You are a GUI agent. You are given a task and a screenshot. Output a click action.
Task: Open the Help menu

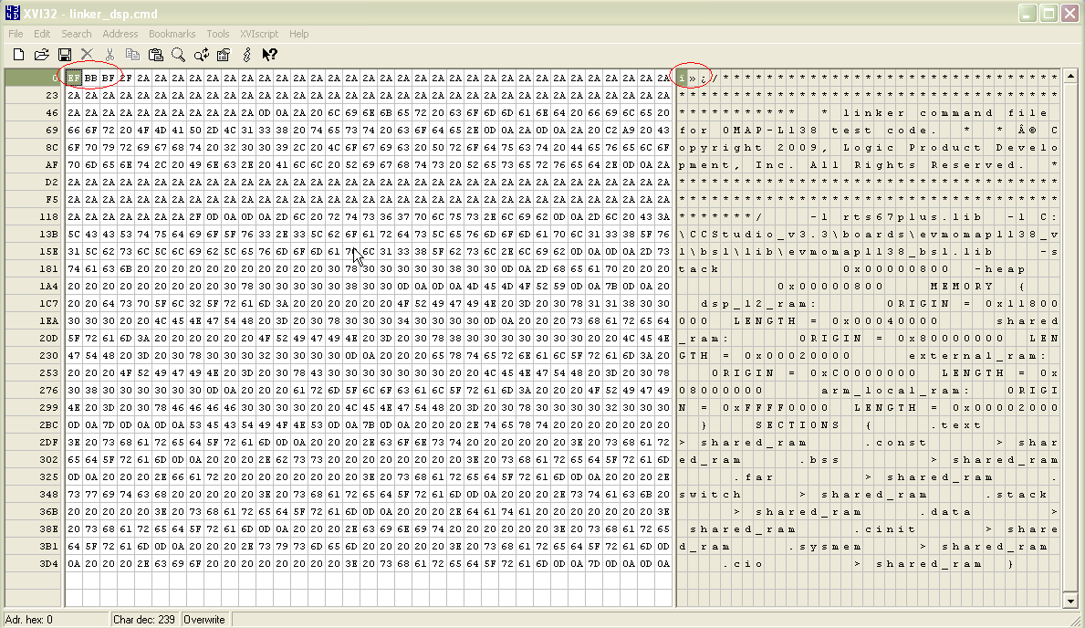[x=299, y=33]
